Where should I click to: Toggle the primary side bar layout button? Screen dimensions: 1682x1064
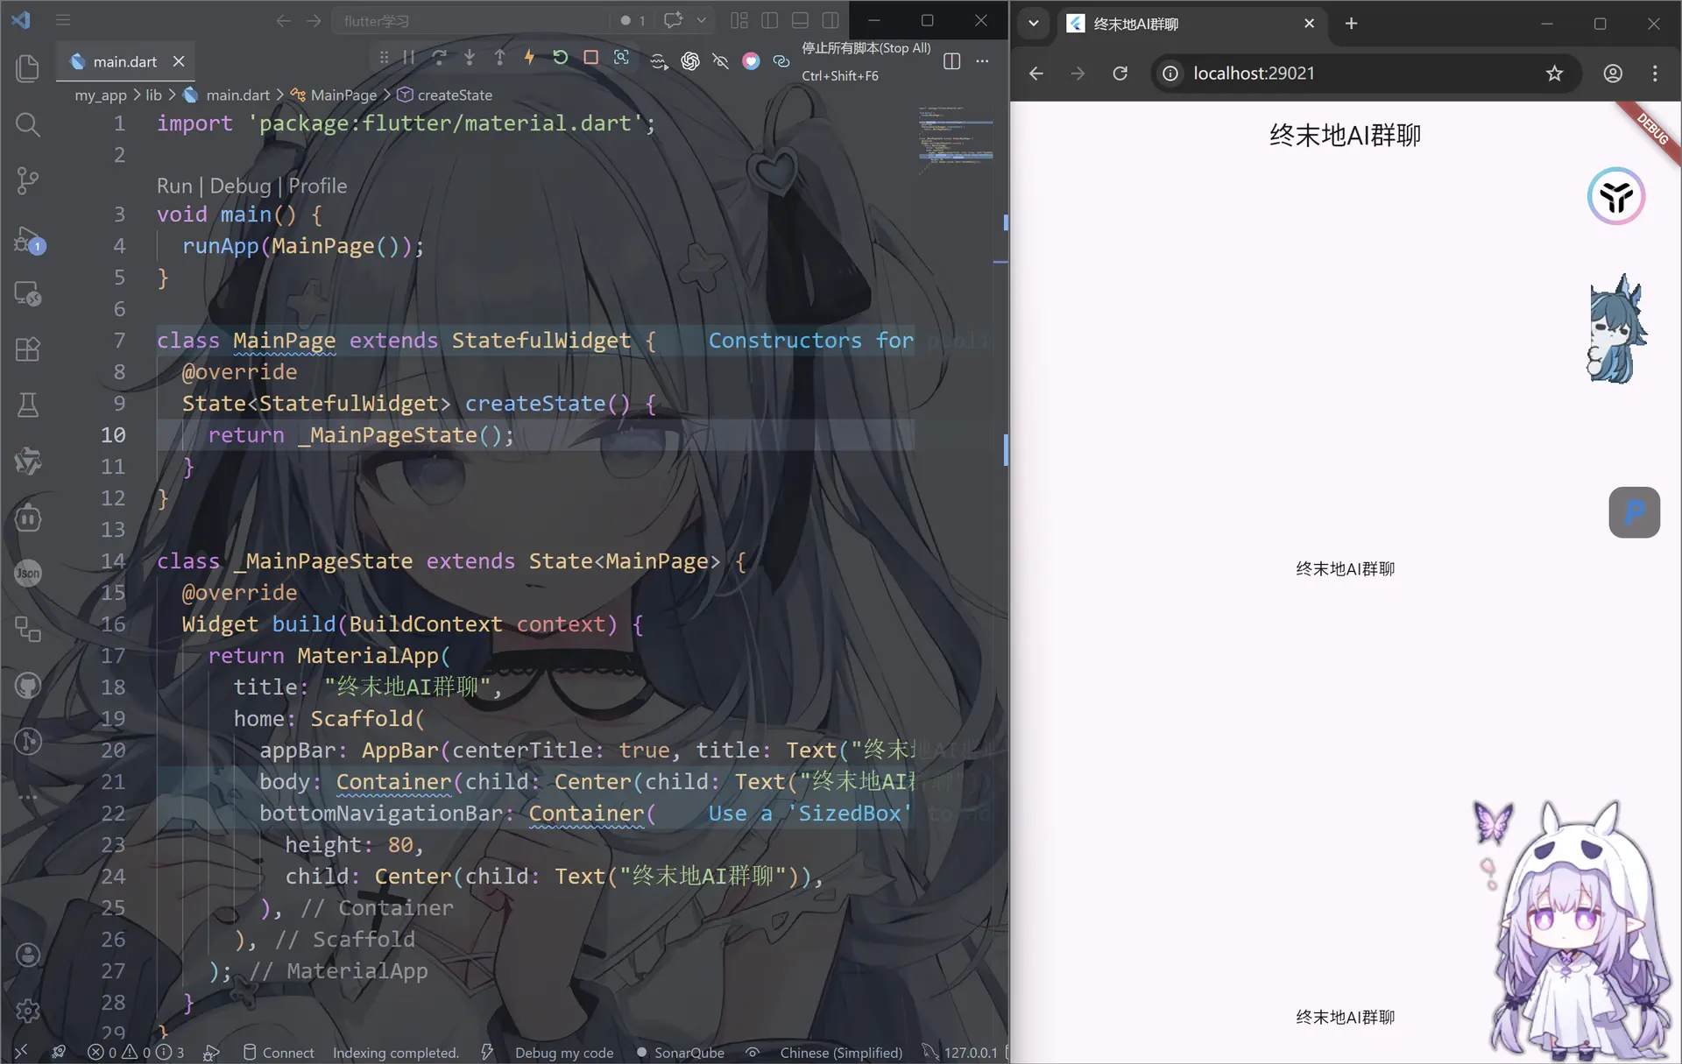pyautogui.click(x=770, y=20)
